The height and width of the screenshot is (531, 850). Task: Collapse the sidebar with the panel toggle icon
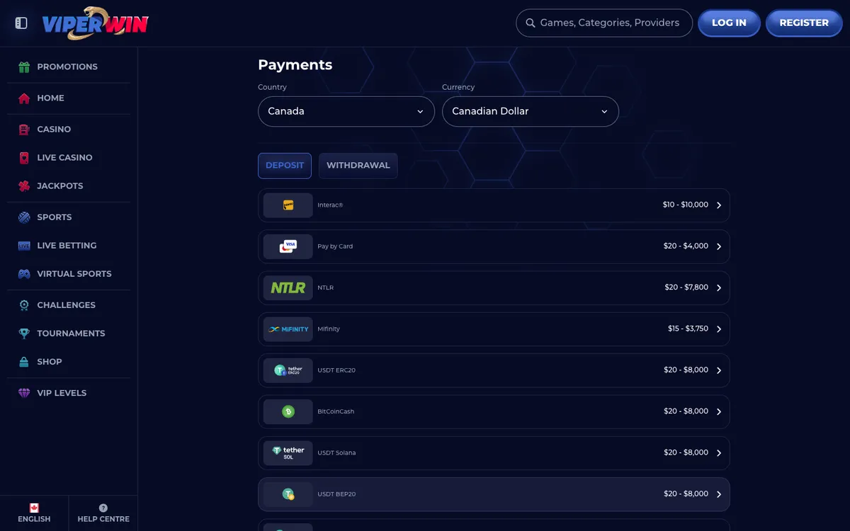pyautogui.click(x=21, y=23)
